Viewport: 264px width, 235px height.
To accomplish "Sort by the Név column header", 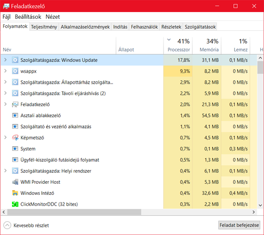I will point(58,46).
